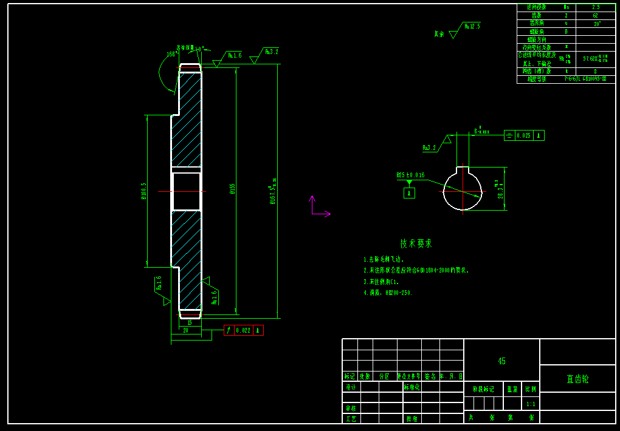Select the Ra1.6 roughness symbol at the lower left hub face
The width and height of the screenshot is (620, 431).
162,290
